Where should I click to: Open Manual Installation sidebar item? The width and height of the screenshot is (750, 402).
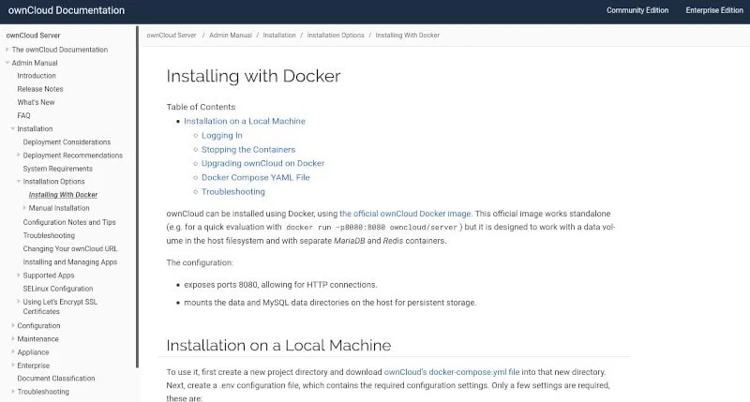click(59, 208)
